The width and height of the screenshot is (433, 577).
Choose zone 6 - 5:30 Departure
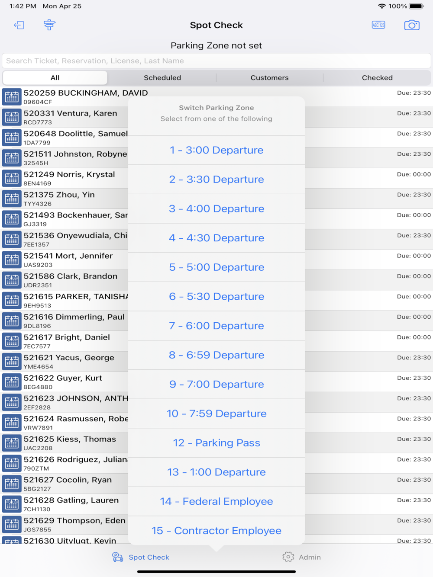click(x=216, y=296)
